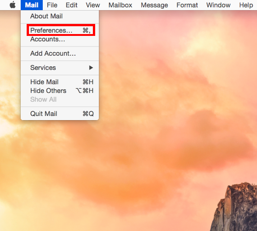Screen dimensions: 257x231
Task: Open the Window menu
Action: click(218, 5)
